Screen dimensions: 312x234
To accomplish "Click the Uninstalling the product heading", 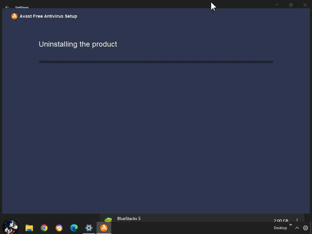I will click(x=78, y=44).
